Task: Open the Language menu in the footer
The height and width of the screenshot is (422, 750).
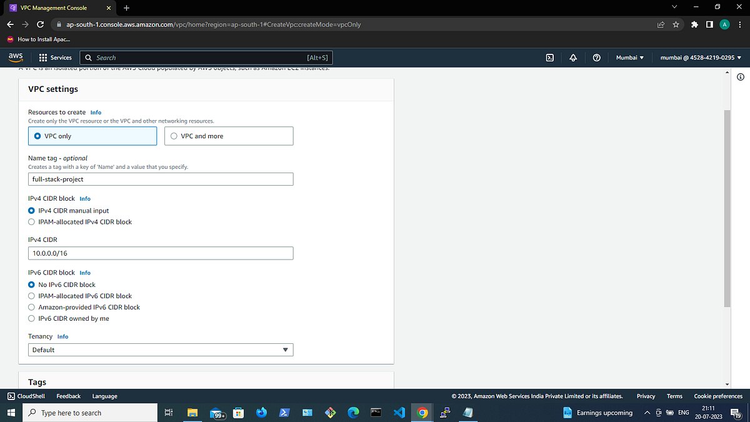Action: point(104,396)
